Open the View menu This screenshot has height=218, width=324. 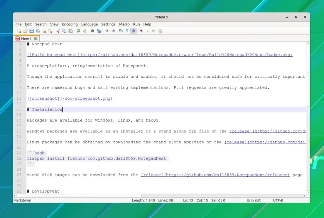point(54,24)
